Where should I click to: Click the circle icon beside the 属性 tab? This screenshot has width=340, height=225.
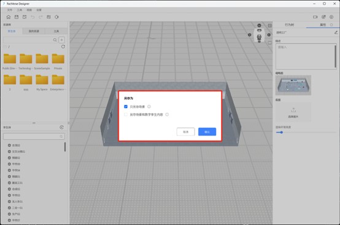(x=331, y=25)
